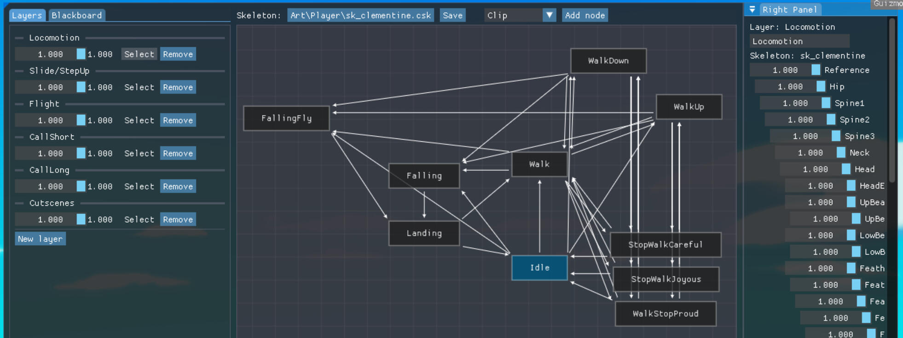Pick the FallingFly state node
This screenshot has height=338, width=903.
click(286, 118)
